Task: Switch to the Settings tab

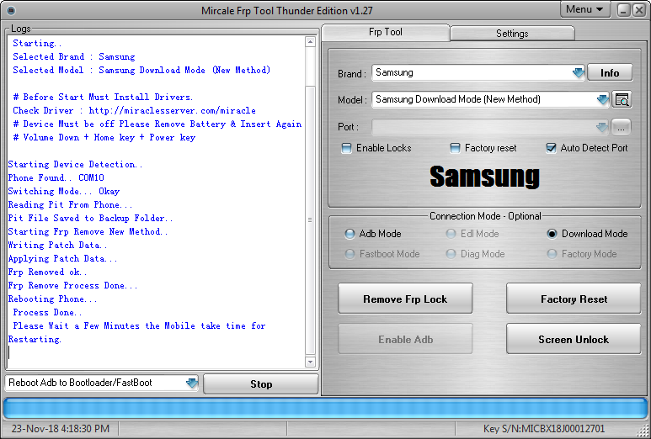Action: pyautogui.click(x=512, y=34)
